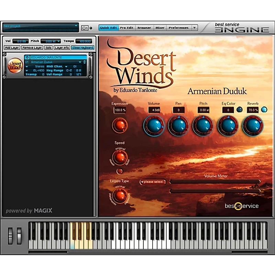Viewport: 275px width, 275px height.
Task: Open the Armenian Duduk layer preset dropdown
Action: tap(80, 62)
